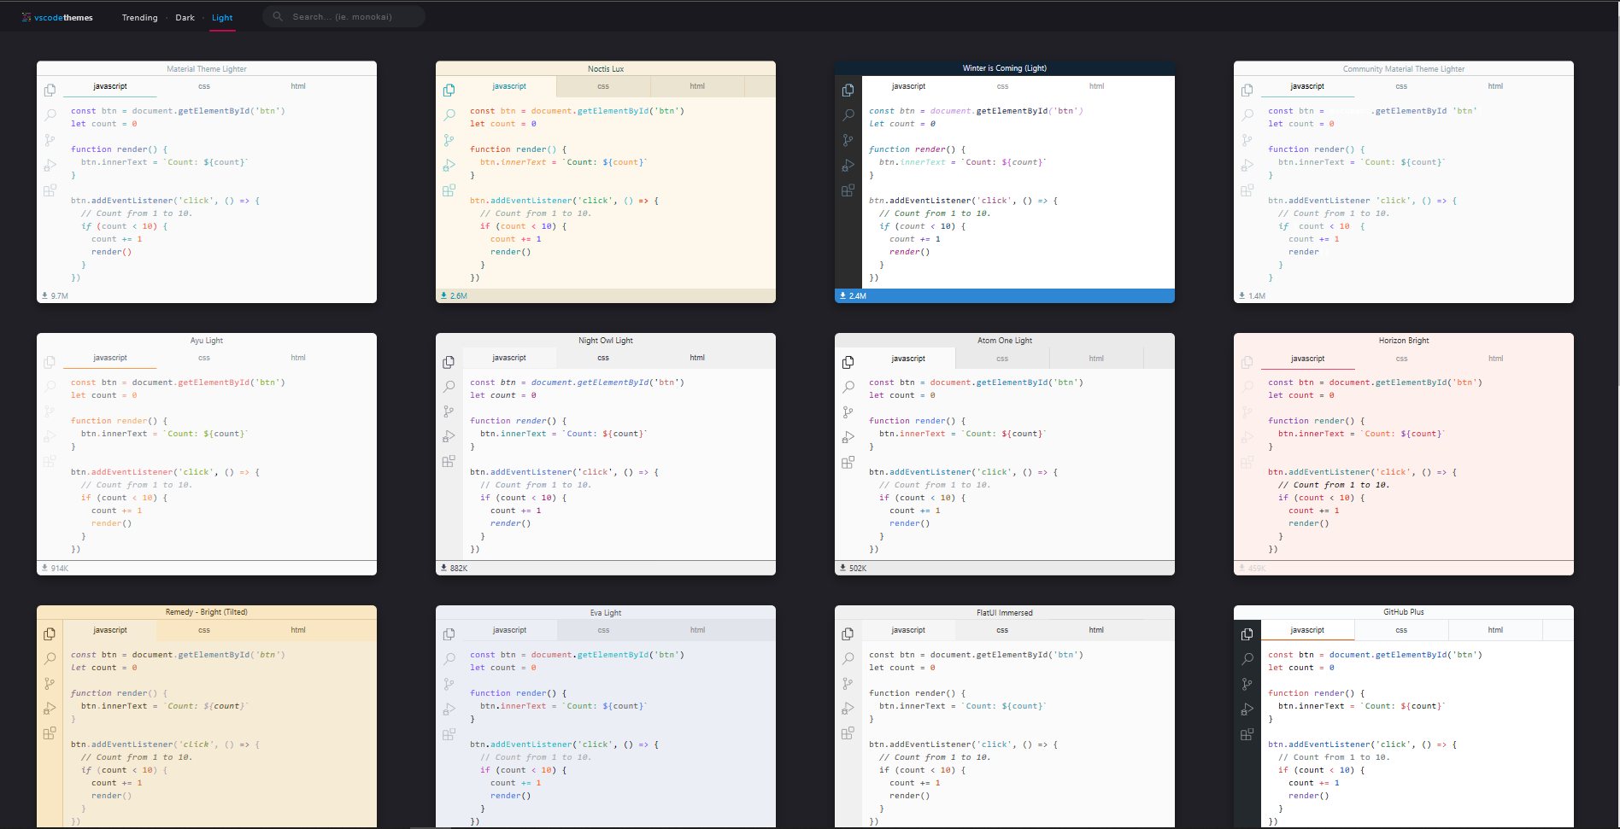The image size is (1620, 829).
Task: Switch to the css tab in Horizon Bright preview
Action: (x=1402, y=359)
